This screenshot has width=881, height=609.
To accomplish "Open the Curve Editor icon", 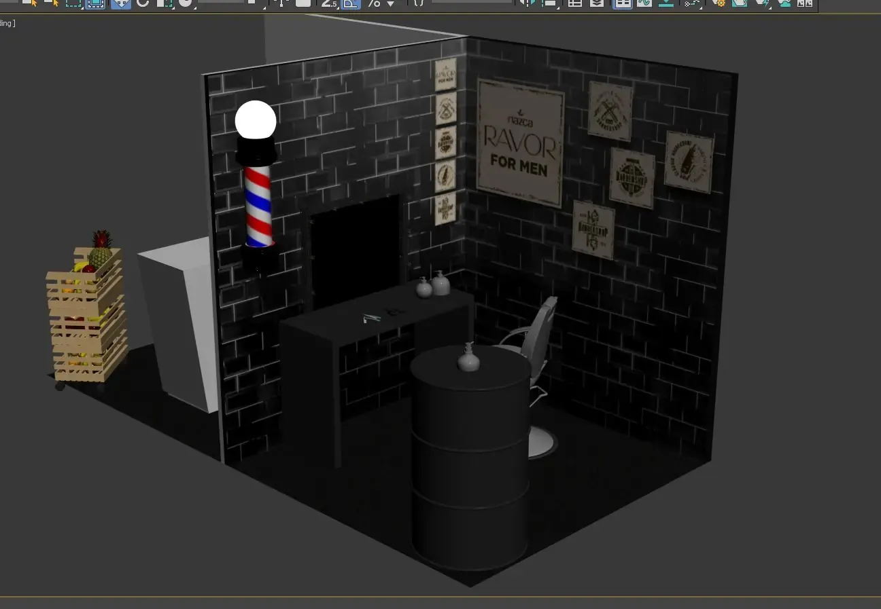I will click(644, 3).
